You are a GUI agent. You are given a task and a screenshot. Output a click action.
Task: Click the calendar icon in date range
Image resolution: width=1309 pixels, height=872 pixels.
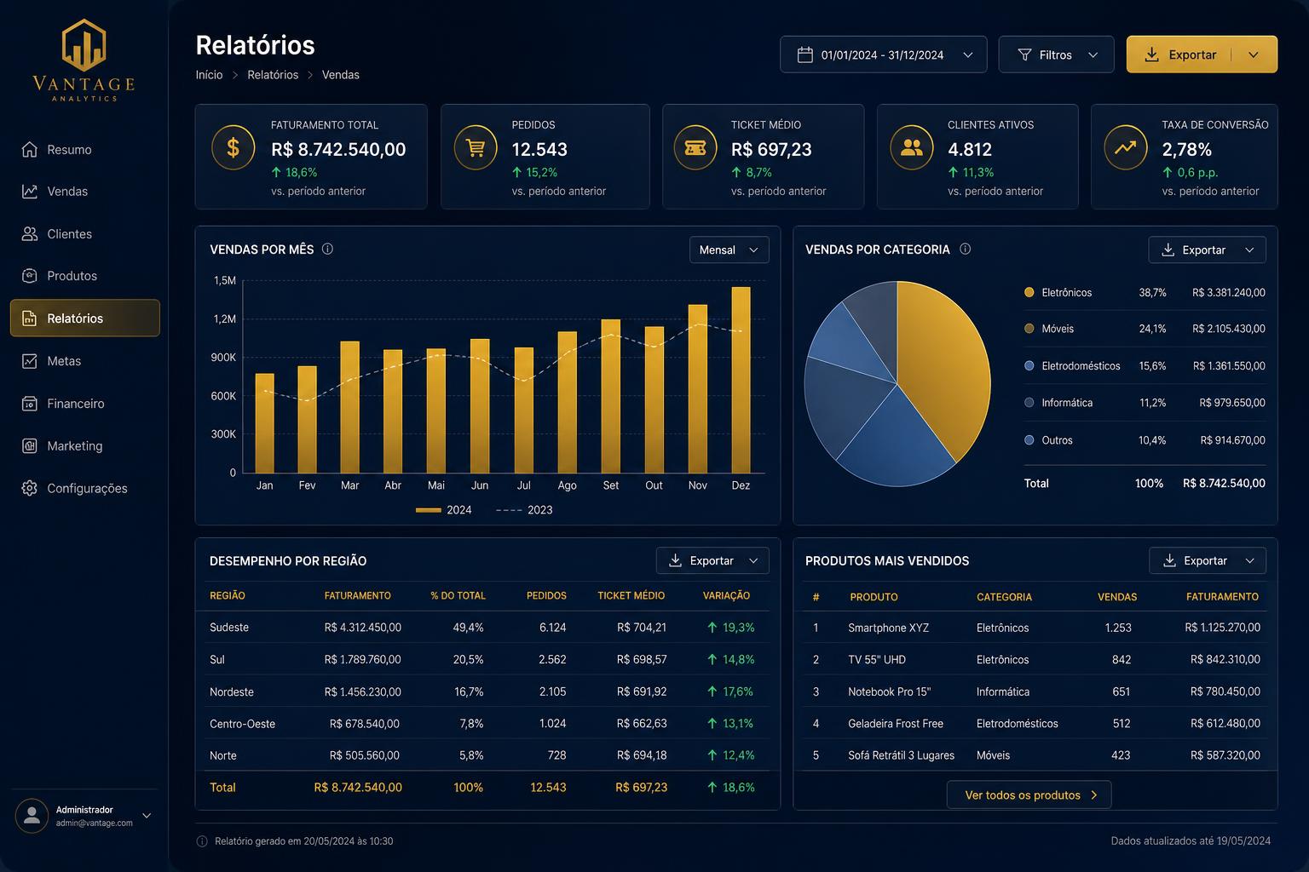pos(804,54)
